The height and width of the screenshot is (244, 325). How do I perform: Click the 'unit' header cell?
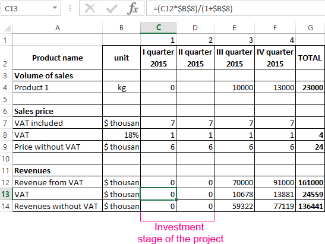tap(121, 58)
